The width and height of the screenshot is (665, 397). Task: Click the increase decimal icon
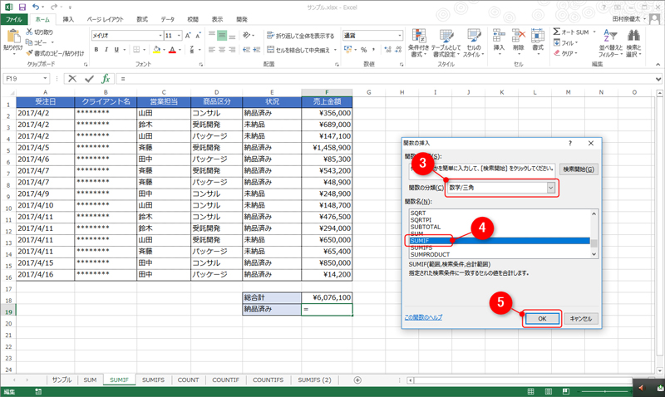[x=387, y=50]
